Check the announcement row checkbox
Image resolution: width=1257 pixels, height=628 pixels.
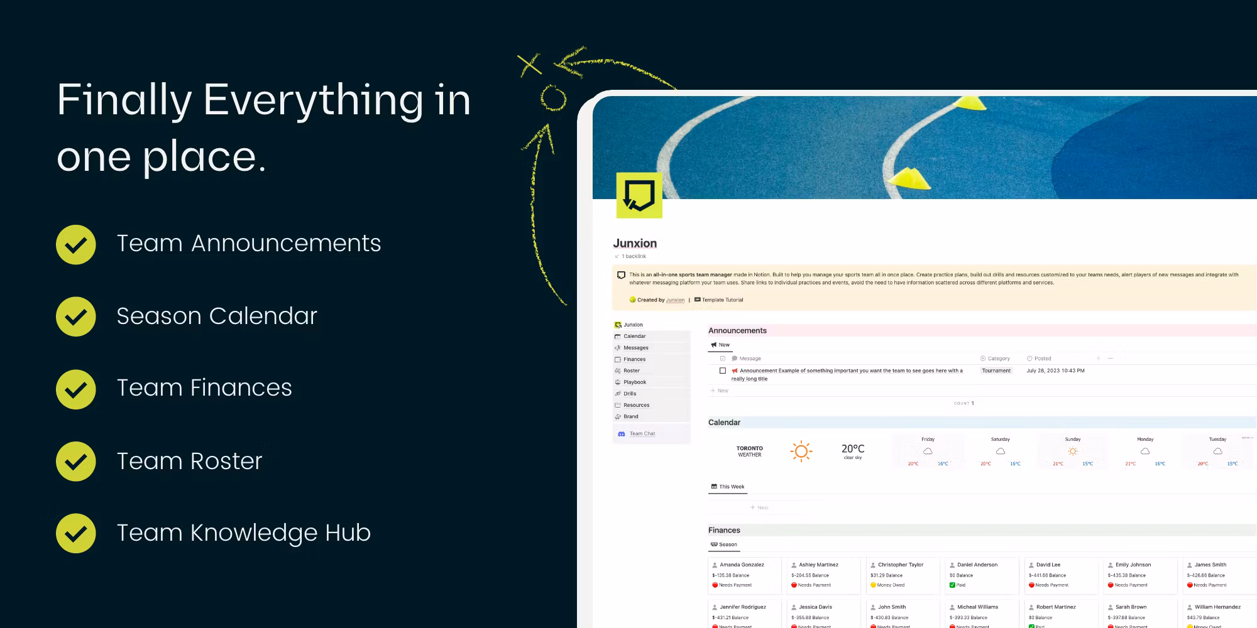pyautogui.click(x=723, y=371)
